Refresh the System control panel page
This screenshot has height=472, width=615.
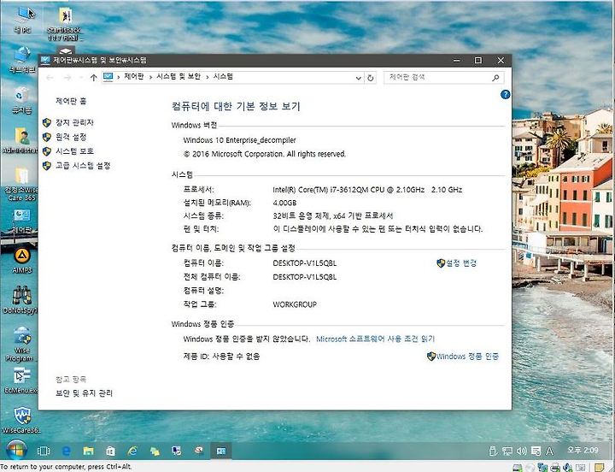[x=370, y=78]
